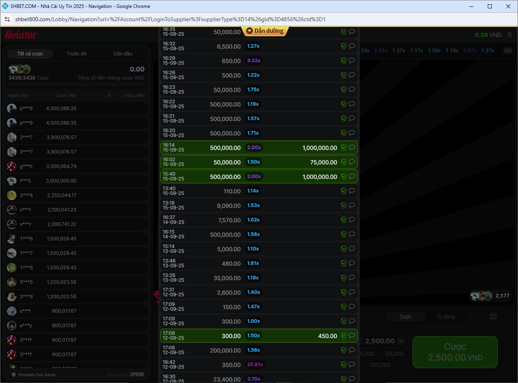This screenshot has width=518, height=383.
Task: Click the Aviator logo
Action: tap(21, 35)
